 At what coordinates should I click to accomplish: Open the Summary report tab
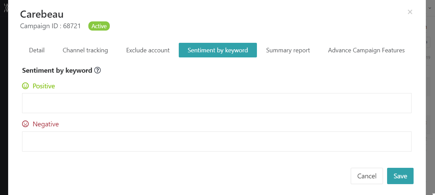tap(288, 50)
